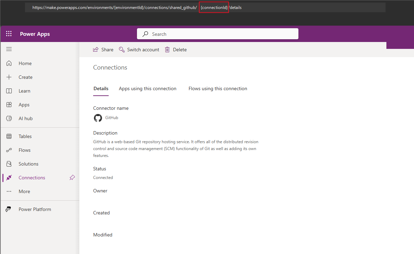Switch to Flows using this connection tab

218,89
